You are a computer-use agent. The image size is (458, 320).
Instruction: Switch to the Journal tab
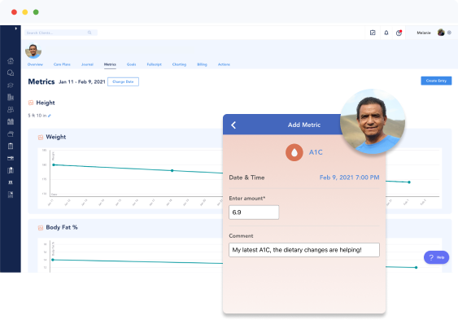(x=87, y=64)
